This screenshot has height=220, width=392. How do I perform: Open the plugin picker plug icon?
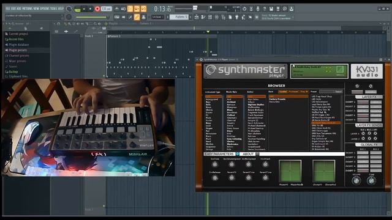[x=237, y=17]
